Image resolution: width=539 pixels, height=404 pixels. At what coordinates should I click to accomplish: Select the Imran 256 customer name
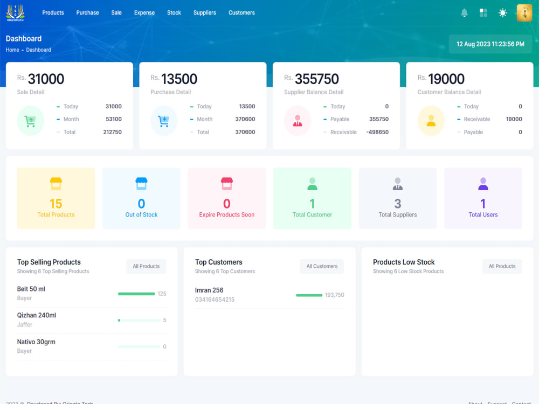click(209, 290)
